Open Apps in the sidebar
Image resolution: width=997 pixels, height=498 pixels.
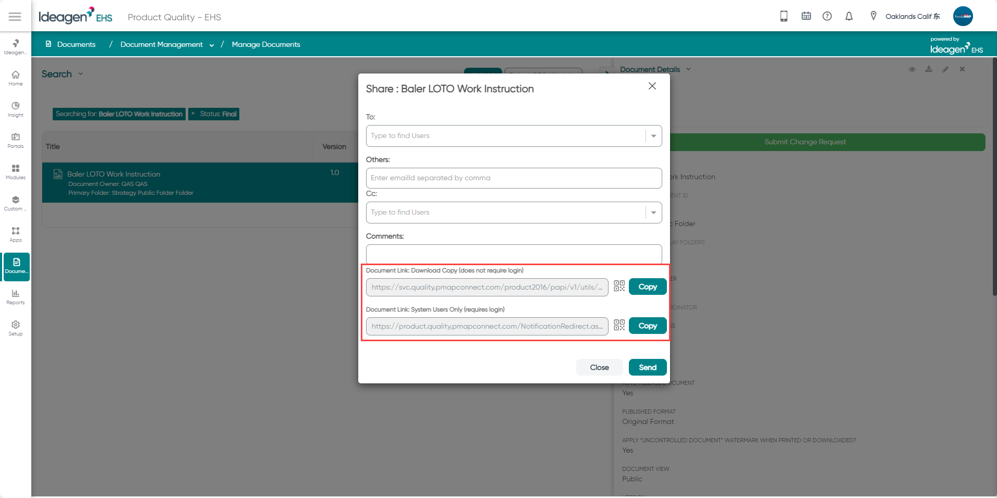(x=16, y=234)
